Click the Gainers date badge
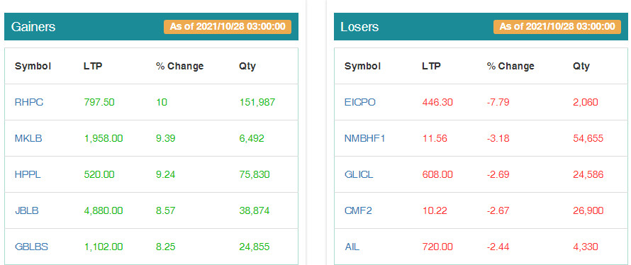The width and height of the screenshot is (631, 265). (228, 26)
